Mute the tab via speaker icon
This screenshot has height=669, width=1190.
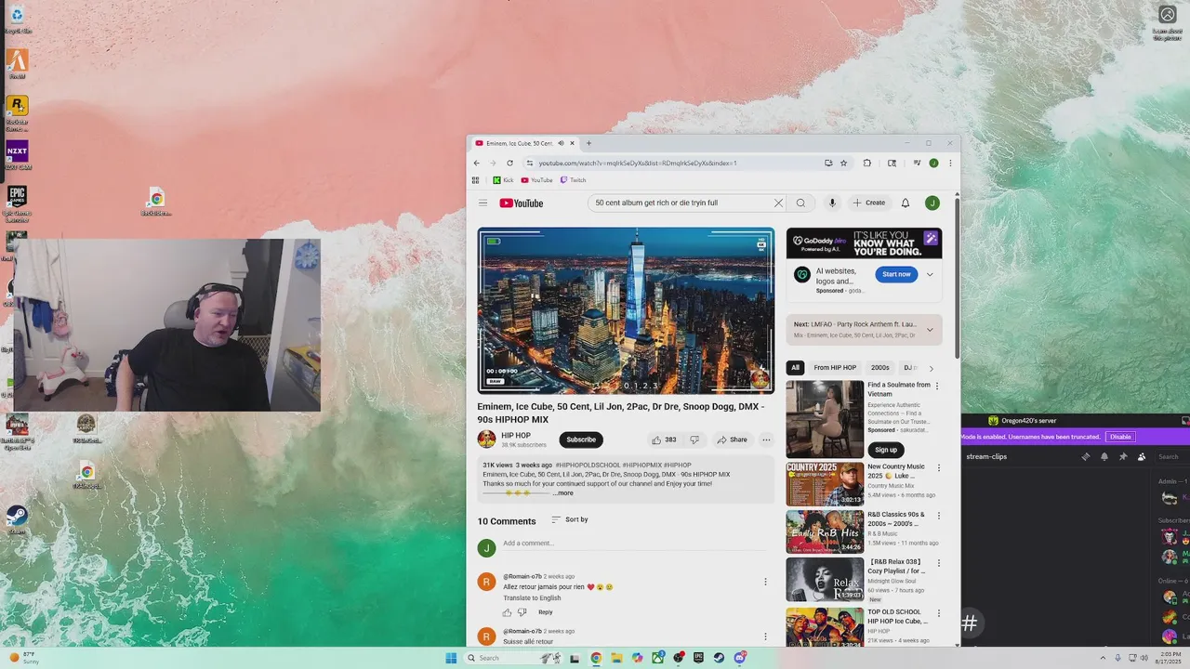coord(561,143)
